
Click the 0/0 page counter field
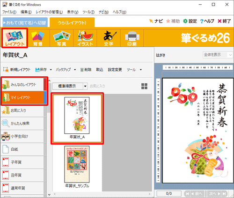[x=169, y=194]
